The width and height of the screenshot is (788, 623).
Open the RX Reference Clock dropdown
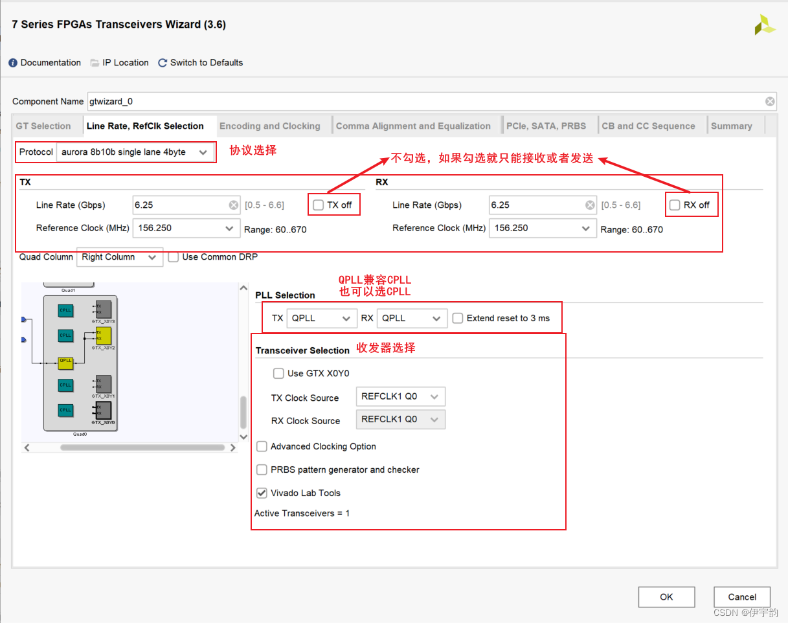[x=543, y=228]
